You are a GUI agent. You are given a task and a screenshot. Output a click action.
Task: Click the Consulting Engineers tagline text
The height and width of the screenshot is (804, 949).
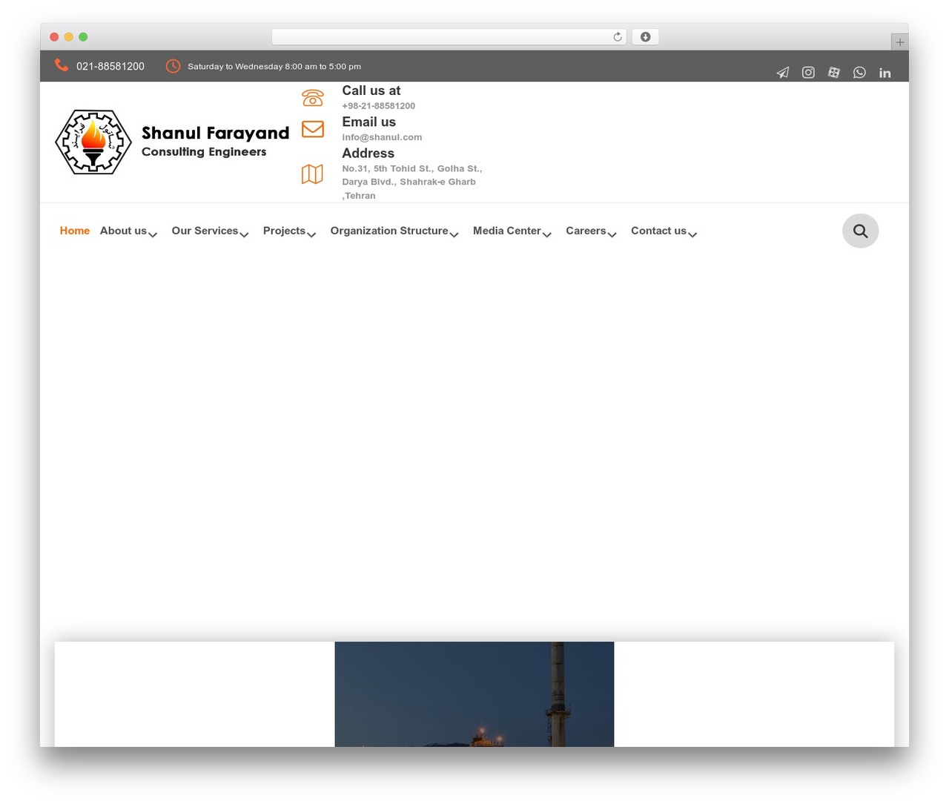[x=204, y=152]
